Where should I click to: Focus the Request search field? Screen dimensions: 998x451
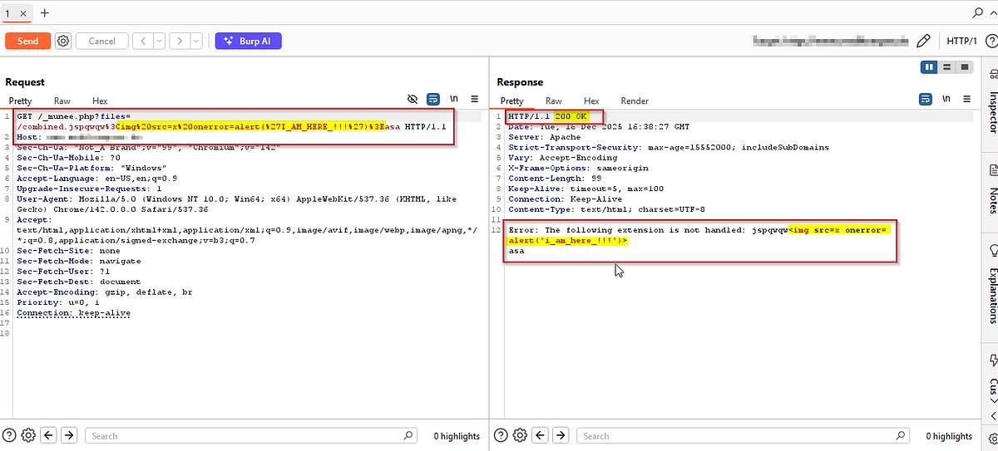tap(251, 435)
